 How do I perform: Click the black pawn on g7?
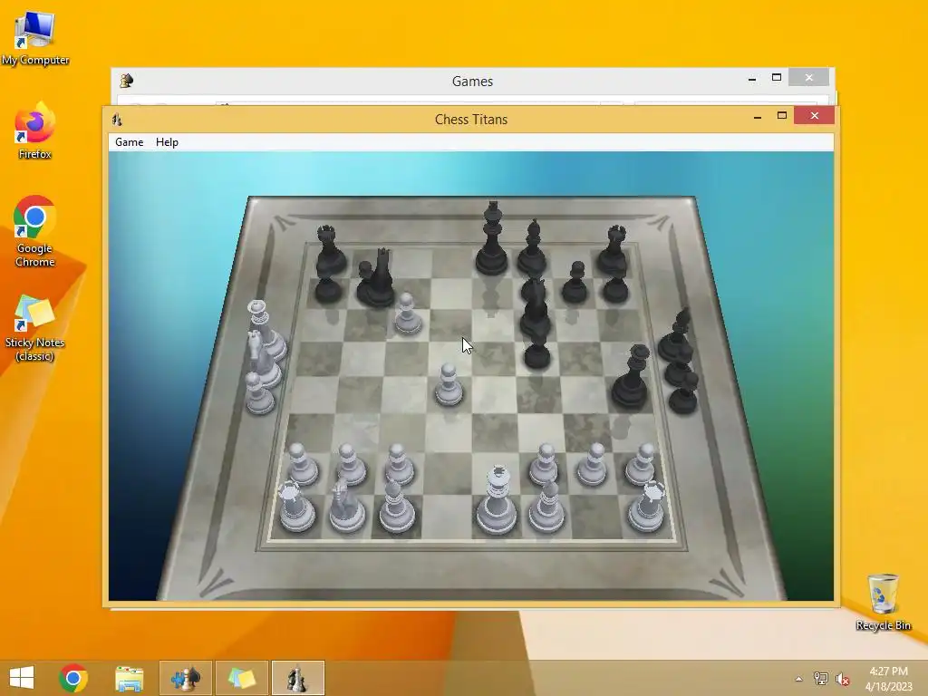tap(575, 283)
